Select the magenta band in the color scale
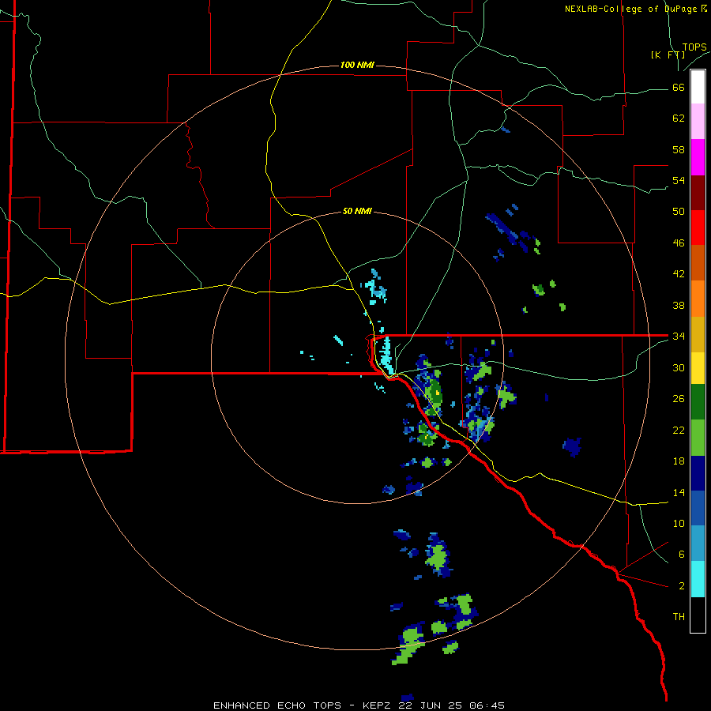Viewport: 711px width, 711px height. [698, 157]
